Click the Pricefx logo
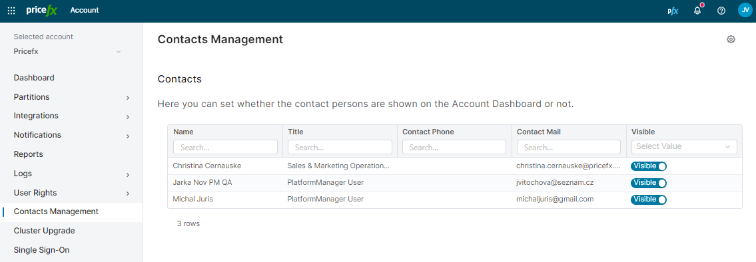756x262 pixels. point(41,10)
